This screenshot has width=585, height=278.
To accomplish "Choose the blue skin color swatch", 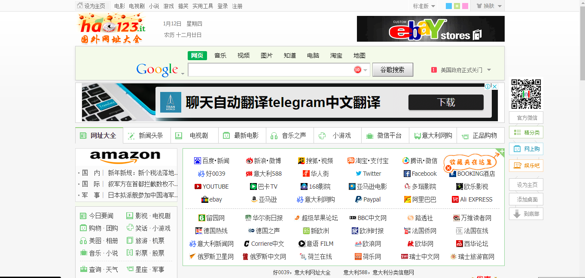I will click(449, 6).
